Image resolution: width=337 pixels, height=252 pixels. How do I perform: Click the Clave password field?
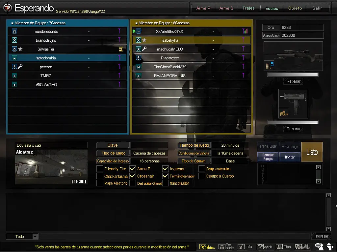[149, 145]
